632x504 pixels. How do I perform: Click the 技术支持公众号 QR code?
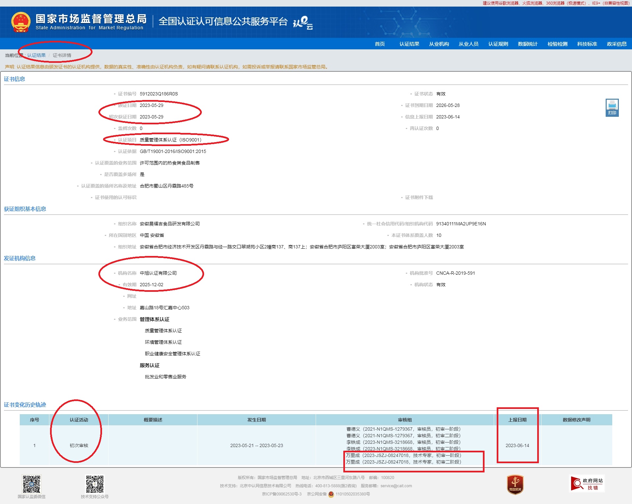tap(95, 484)
